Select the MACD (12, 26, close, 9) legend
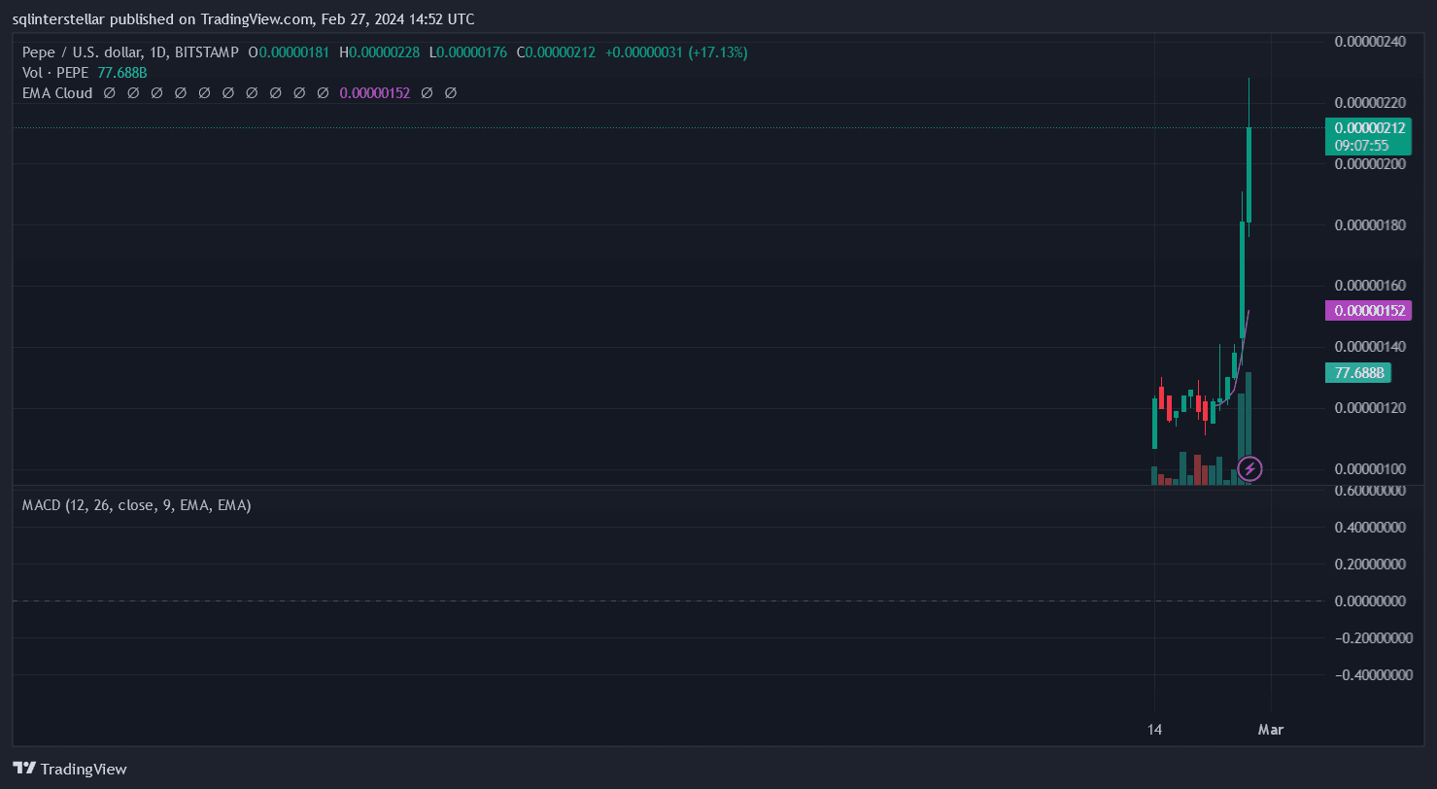 137,505
